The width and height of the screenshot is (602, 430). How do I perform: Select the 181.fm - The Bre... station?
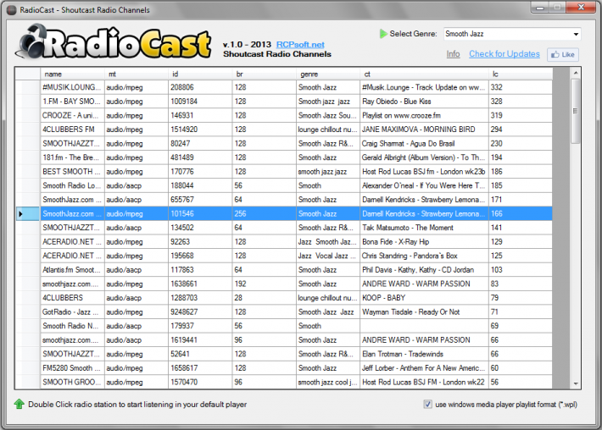pos(72,157)
